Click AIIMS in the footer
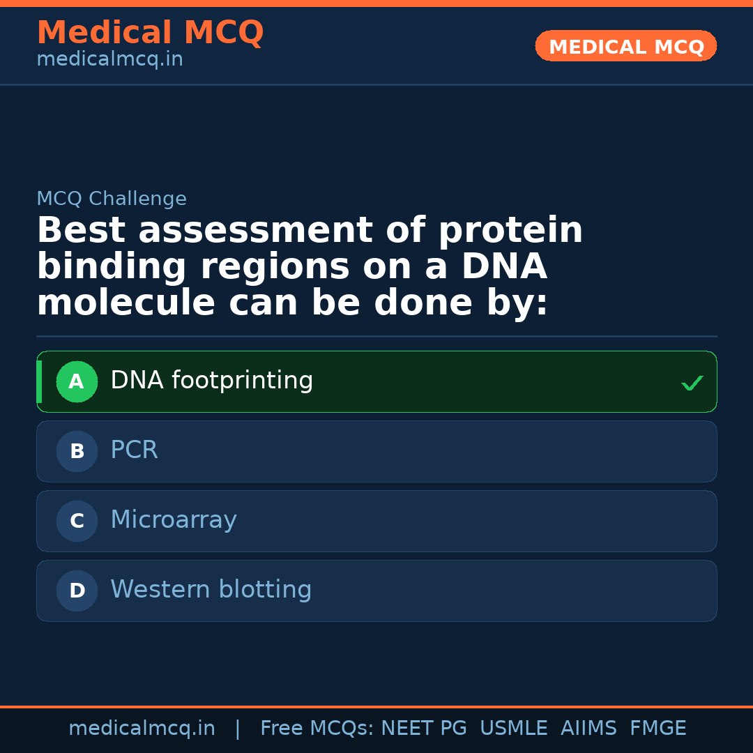The height and width of the screenshot is (753, 753). (588, 729)
